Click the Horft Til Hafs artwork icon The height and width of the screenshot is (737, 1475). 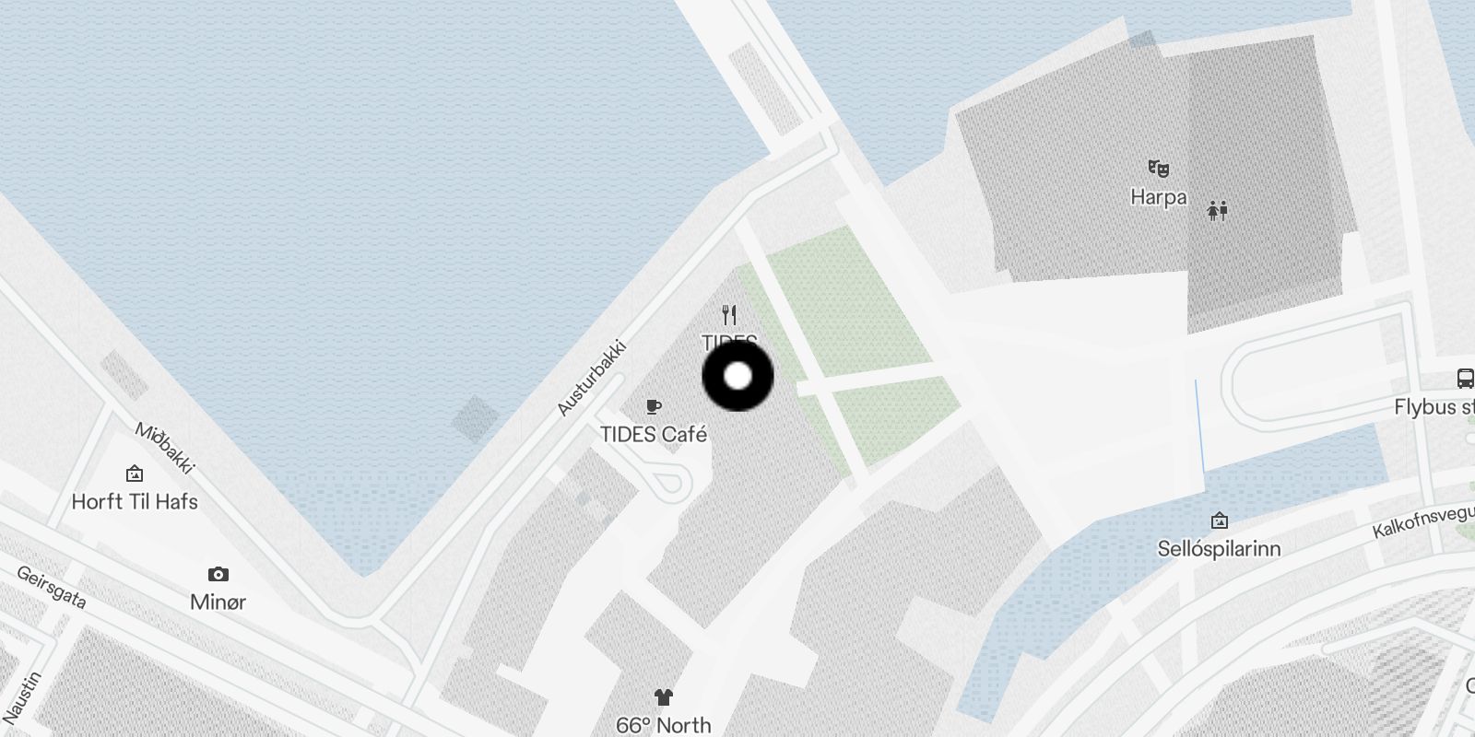tap(135, 474)
